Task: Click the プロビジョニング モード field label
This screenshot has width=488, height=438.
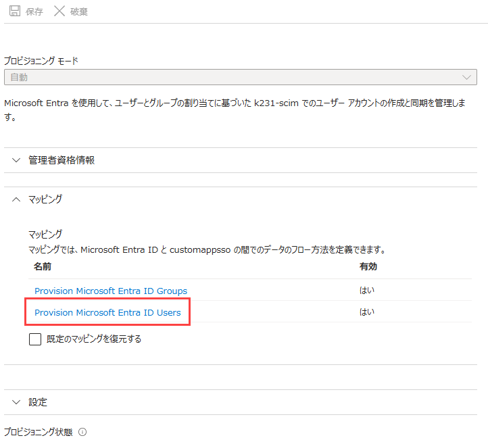Action: pyautogui.click(x=41, y=60)
